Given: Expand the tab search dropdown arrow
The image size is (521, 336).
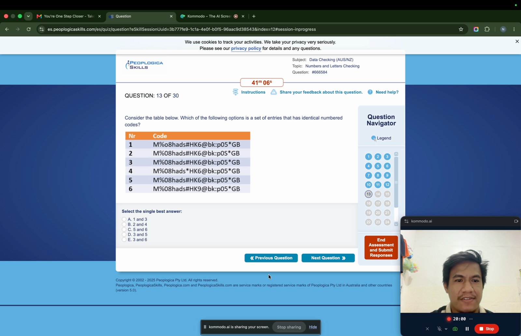Looking at the screenshot, I should (28, 16).
